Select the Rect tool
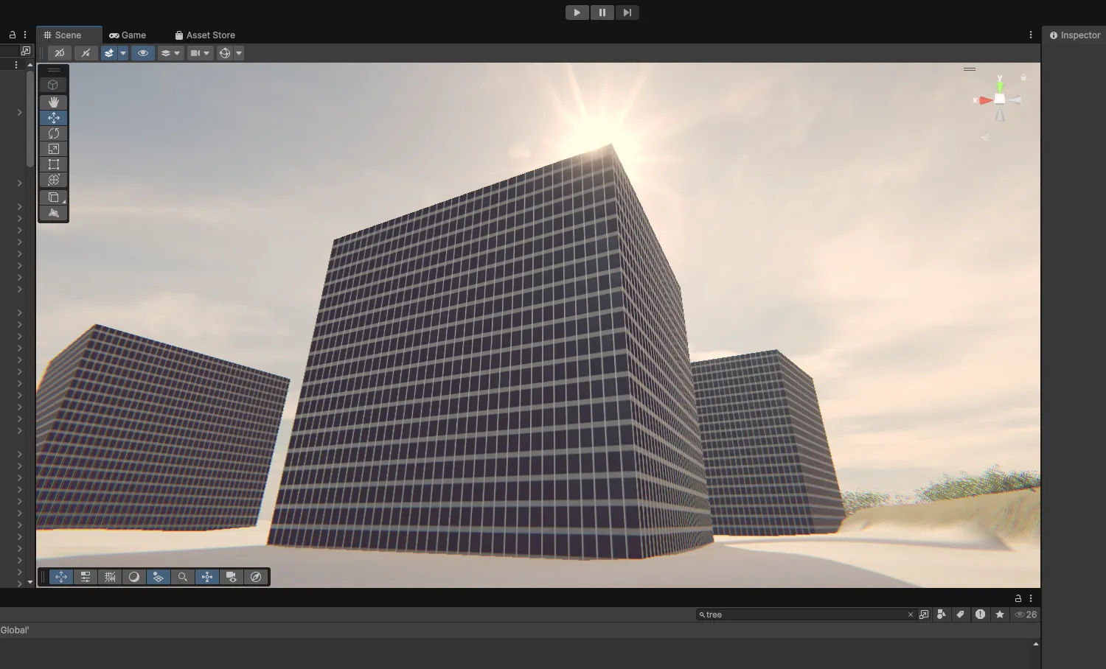1106x669 pixels. [53, 164]
